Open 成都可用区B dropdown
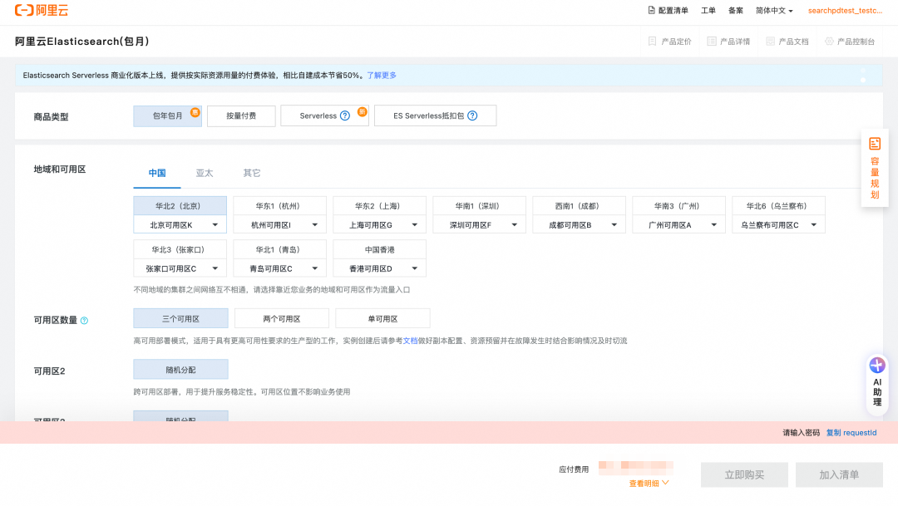The width and height of the screenshot is (898, 506). pos(579,225)
